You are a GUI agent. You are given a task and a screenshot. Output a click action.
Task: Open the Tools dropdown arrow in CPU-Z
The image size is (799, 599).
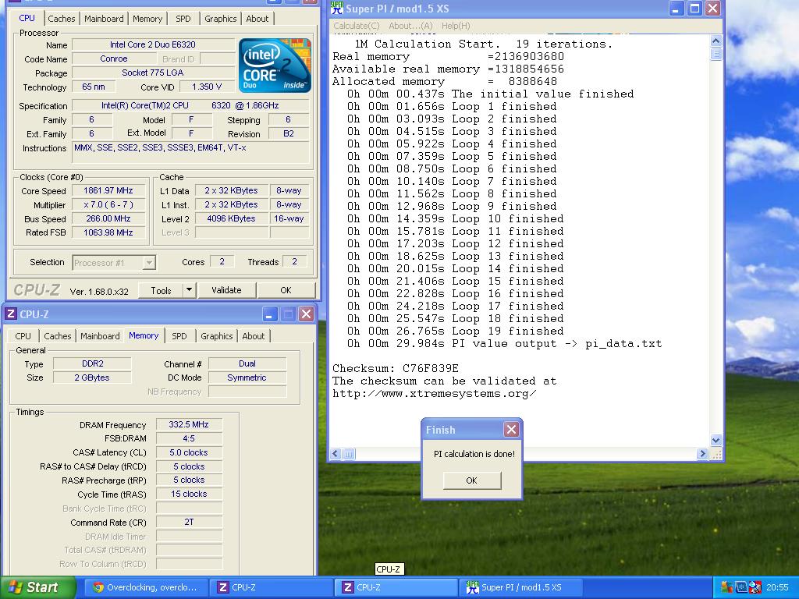click(x=189, y=290)
